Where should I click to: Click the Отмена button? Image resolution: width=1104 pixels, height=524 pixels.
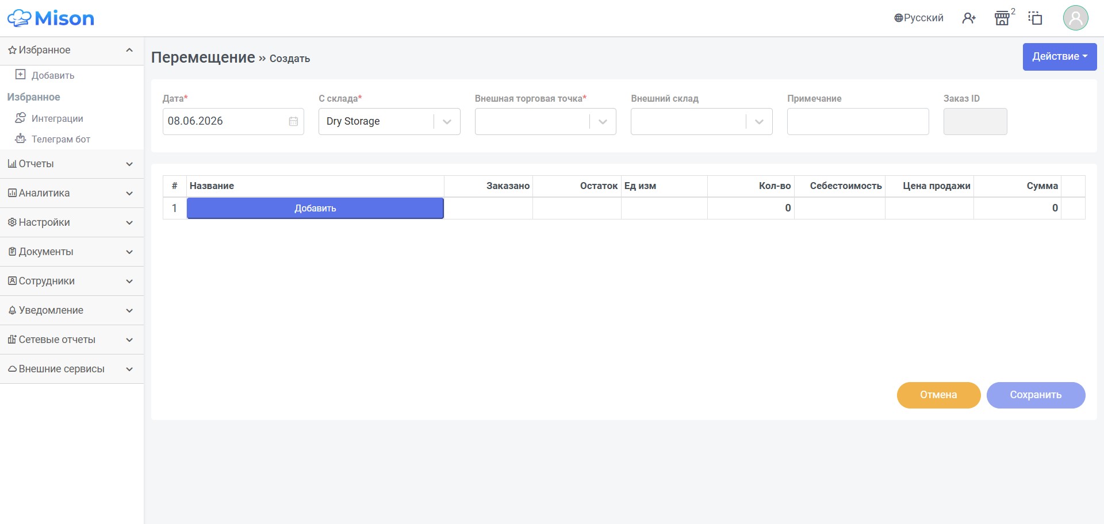tap(938, 395)
